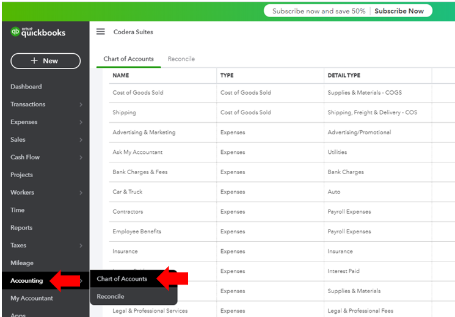The image size is (455, 317).
Task: Click the Advertising/Promotional detail type
Action: 359,133
